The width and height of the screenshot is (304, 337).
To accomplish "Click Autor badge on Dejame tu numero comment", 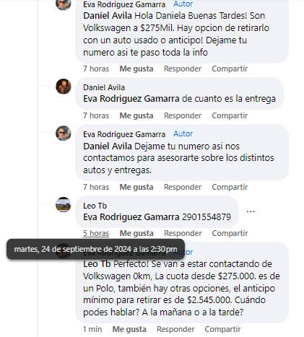I will (x=183, y=134).
